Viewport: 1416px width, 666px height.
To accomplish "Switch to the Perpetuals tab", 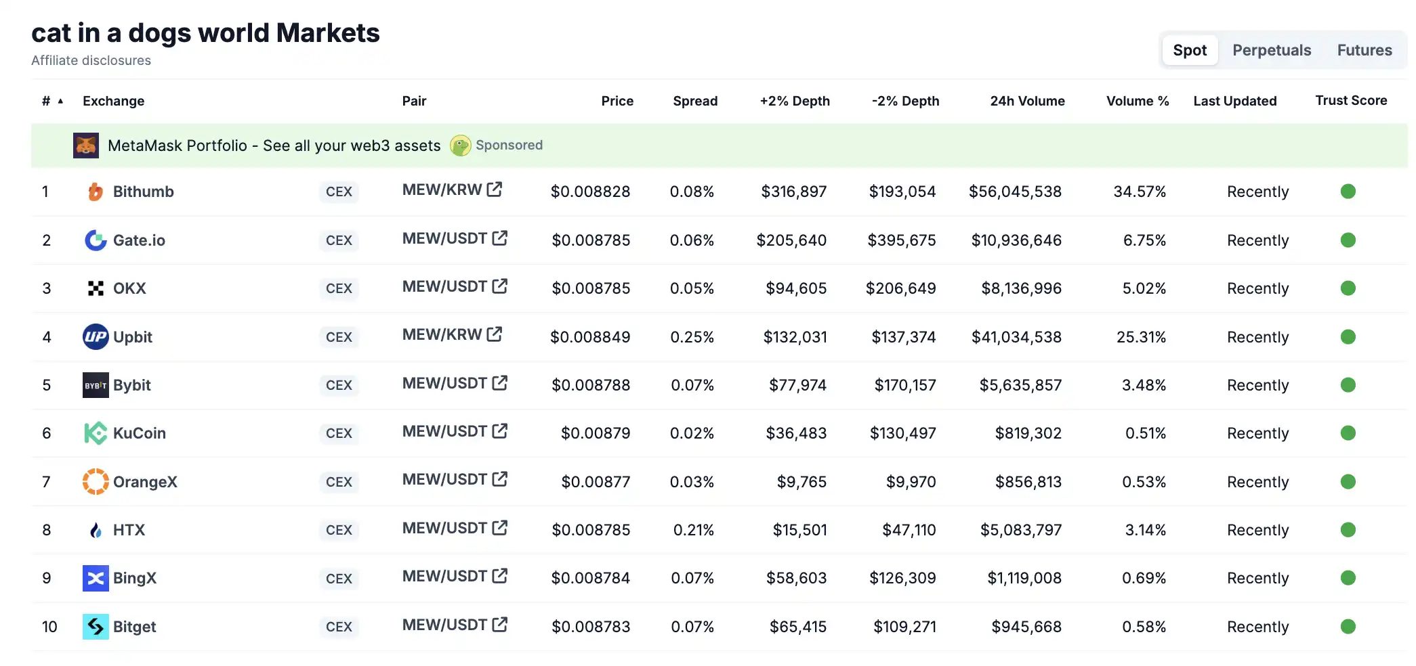I will (x=1271, y=50).
